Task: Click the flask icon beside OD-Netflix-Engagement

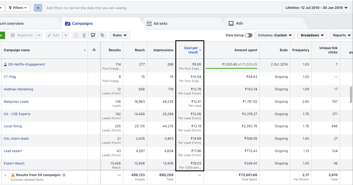Action: pos(5,64)
